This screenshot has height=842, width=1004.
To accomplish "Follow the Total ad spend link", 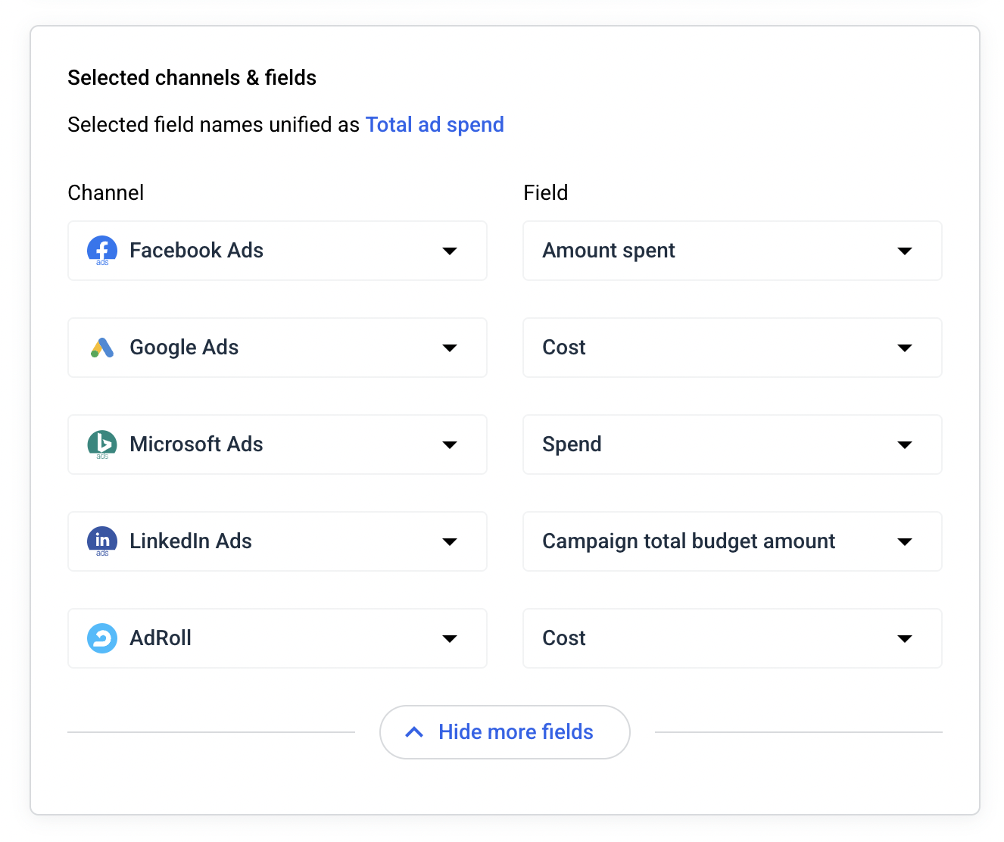I will point(435,125).
